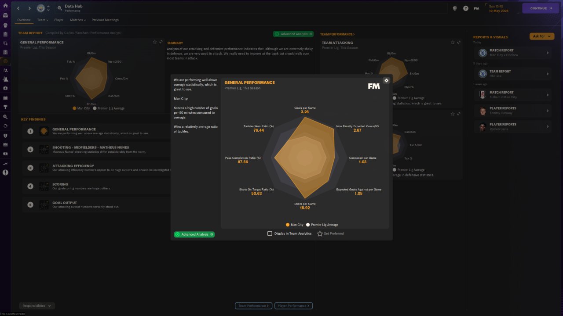Open the Competitions trophy icon in sidebar
This screenshot has height=316, width=563.
tap(5, 107)
